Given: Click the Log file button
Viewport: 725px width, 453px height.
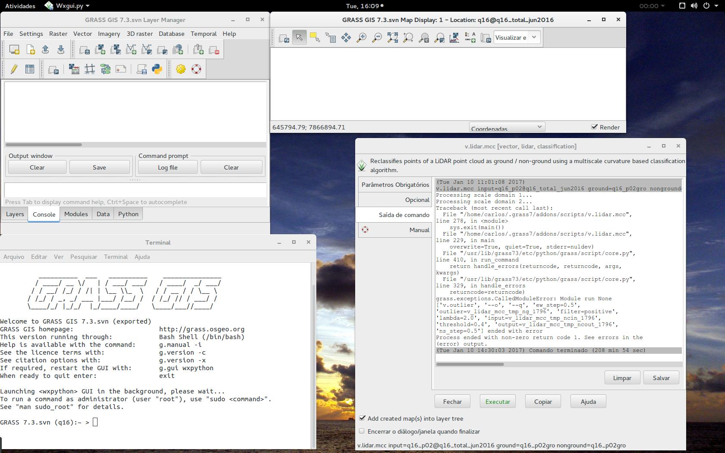Looking at the screenshot, I should [x=168, y=167].
